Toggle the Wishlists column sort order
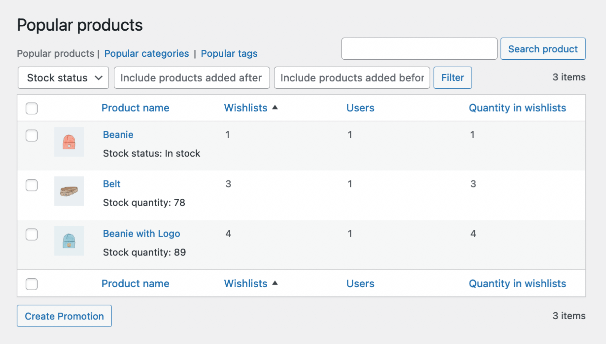The height and width of the screenshot is (344, 606). click(246, 108)
